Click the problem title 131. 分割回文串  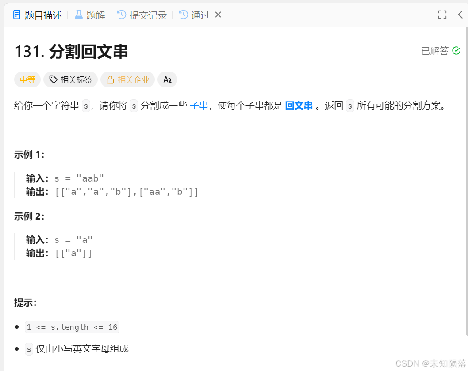coord(71,51)
